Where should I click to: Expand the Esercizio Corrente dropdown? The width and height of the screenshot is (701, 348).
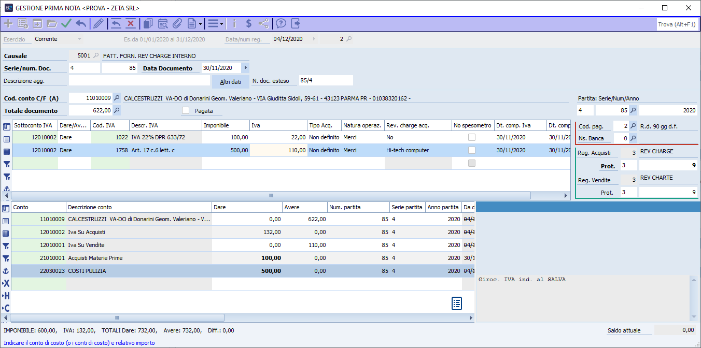click(79, 39)
